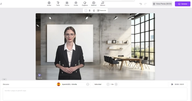This screenshot has width=192, height=101.
Task: Click the 1.0x speed value
Action: point(112,84)
